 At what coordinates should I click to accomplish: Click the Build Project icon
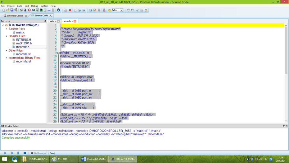coord(91,10)
